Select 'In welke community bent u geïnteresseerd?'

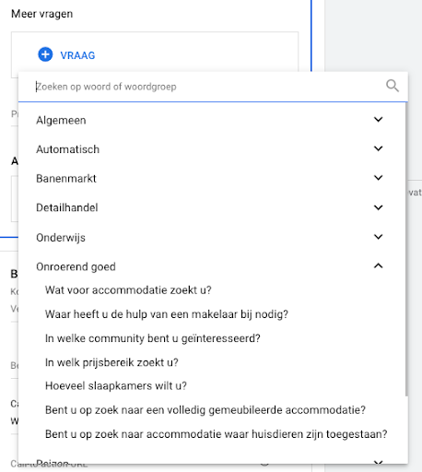click(152, 338)
